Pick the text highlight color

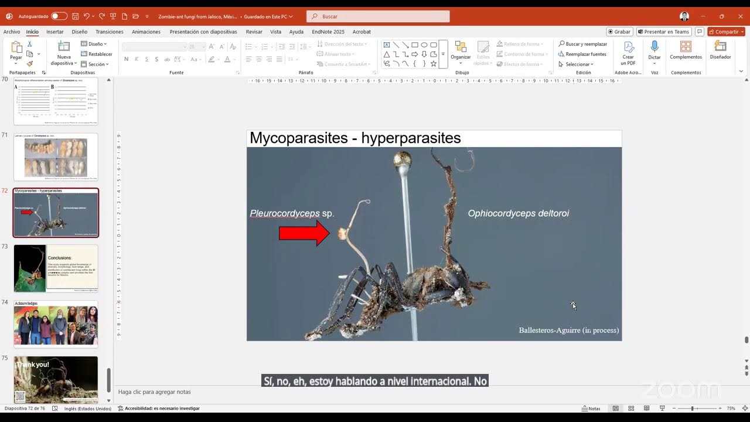tap(210, 59)
